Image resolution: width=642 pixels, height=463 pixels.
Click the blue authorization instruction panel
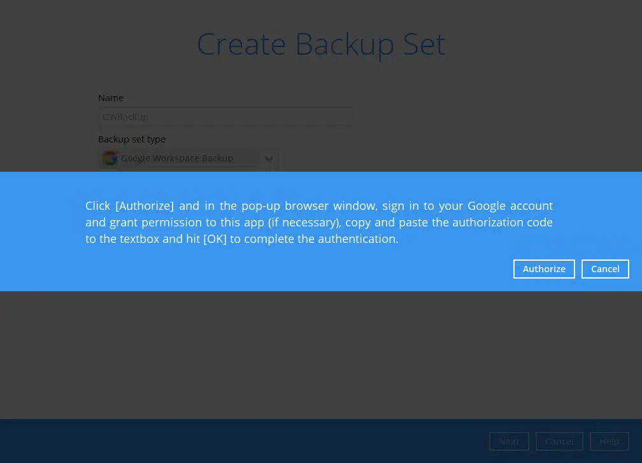318,222
